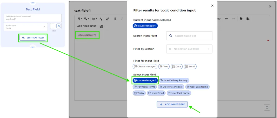Click the undo arrow icon

(227, 19)
